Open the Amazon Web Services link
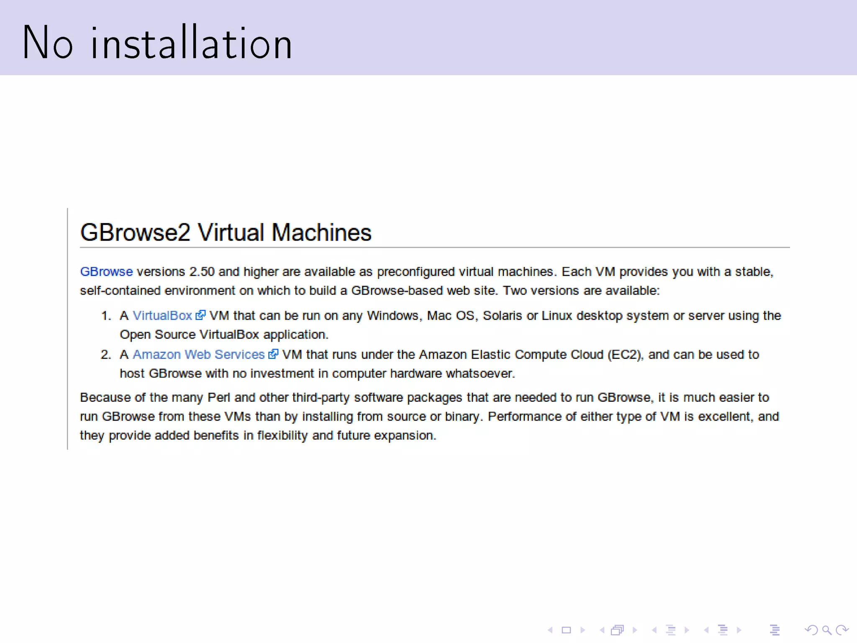The height and width of the screenshot is (643, 857). [199, 355]
